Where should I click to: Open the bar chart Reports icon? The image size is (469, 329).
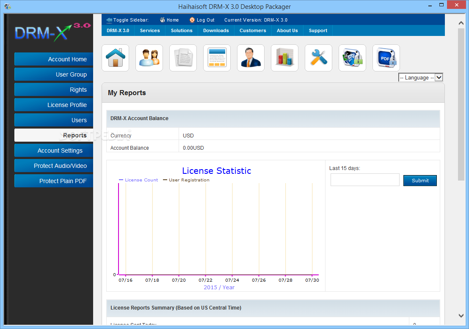[285, 58]
